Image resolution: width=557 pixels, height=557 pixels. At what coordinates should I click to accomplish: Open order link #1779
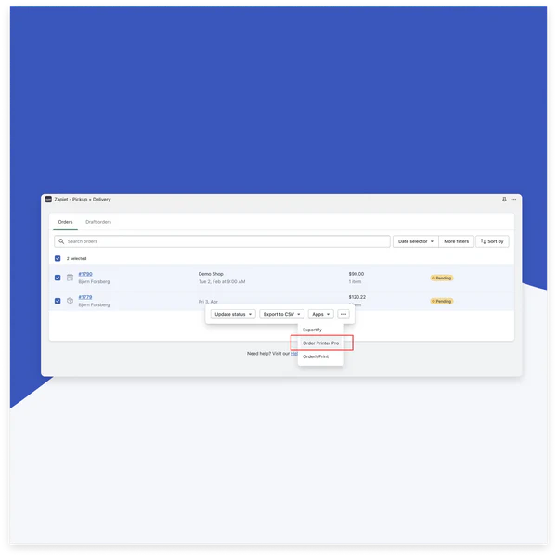(85, 297)
